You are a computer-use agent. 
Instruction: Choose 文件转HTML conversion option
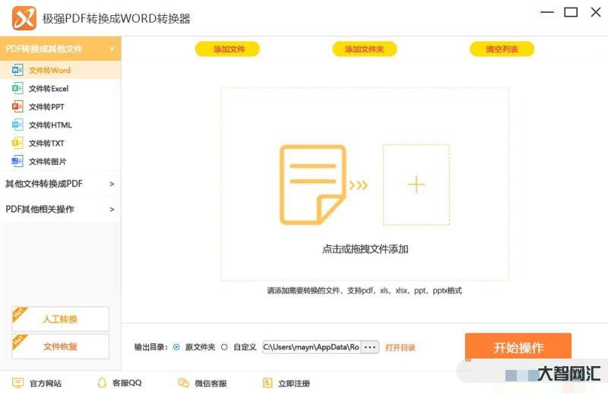click(x=61, y=125)
